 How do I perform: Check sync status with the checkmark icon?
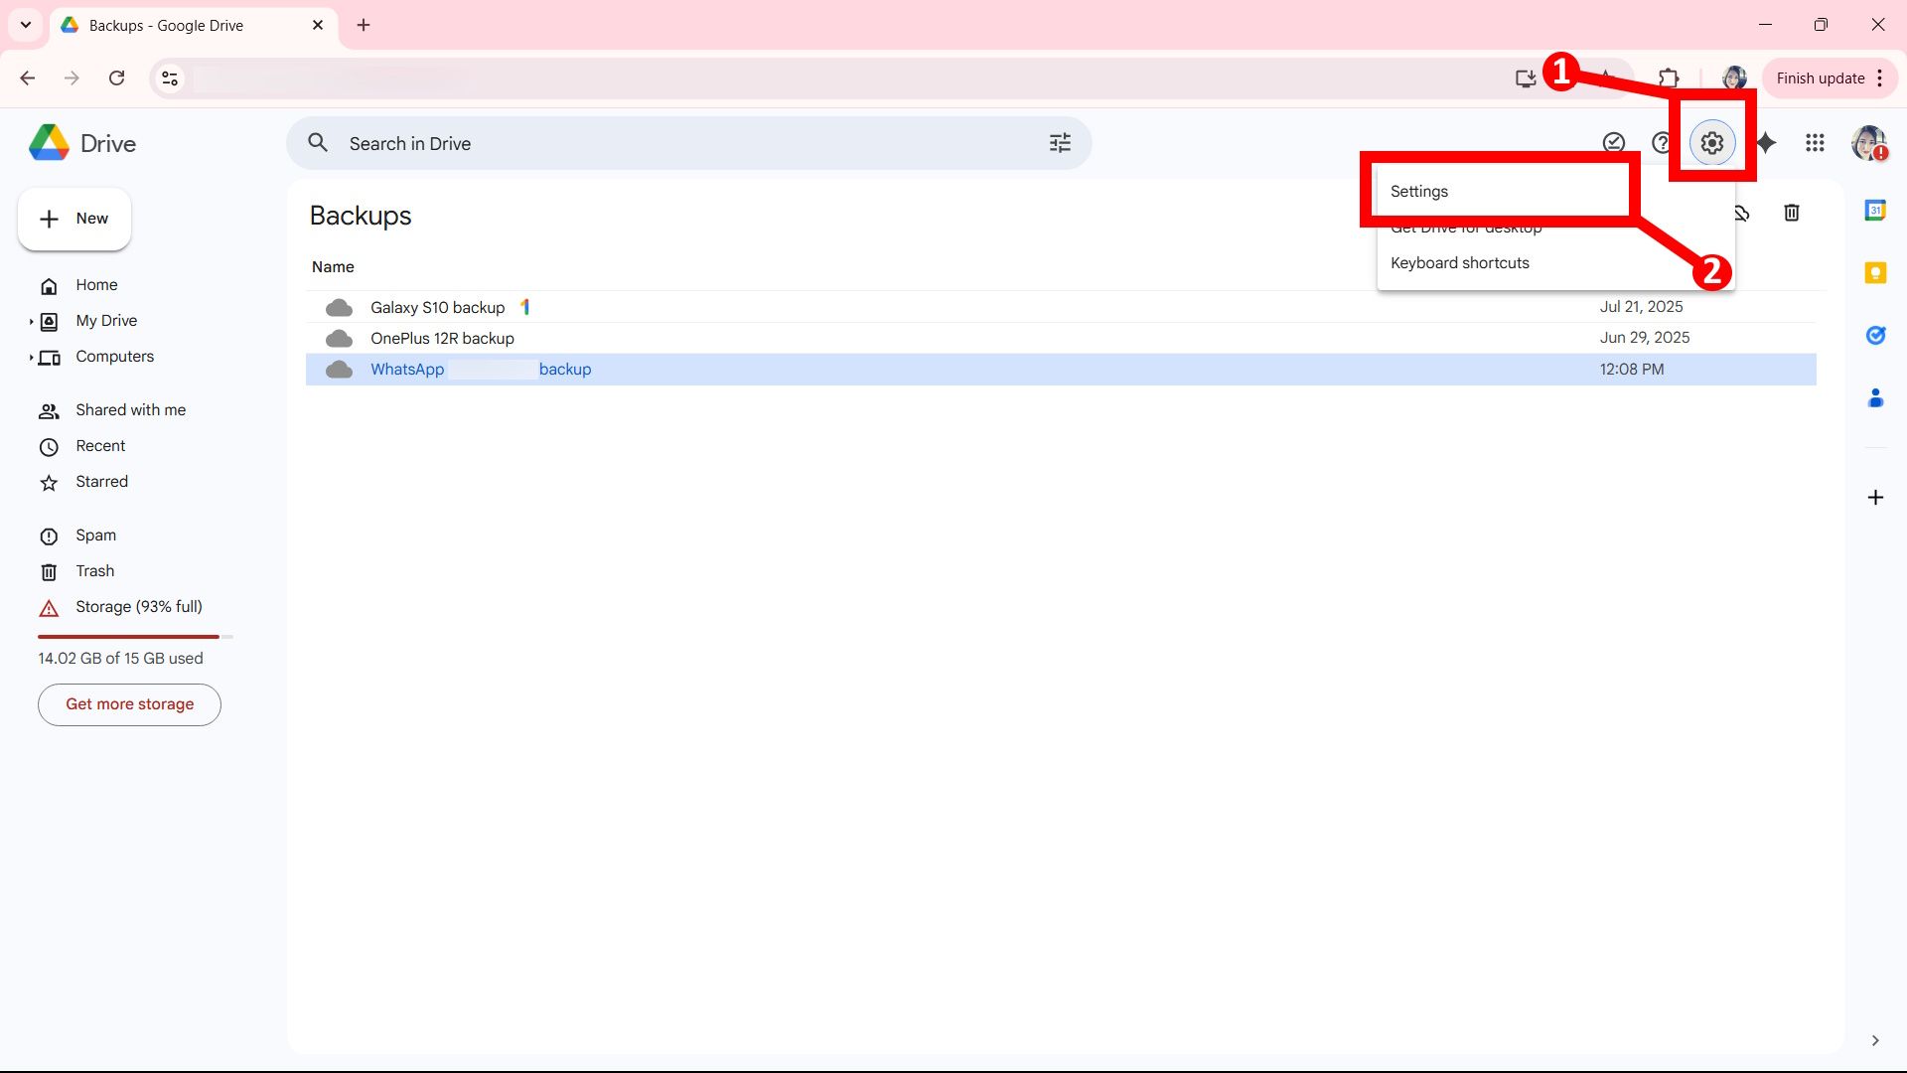coord(1613,142)
